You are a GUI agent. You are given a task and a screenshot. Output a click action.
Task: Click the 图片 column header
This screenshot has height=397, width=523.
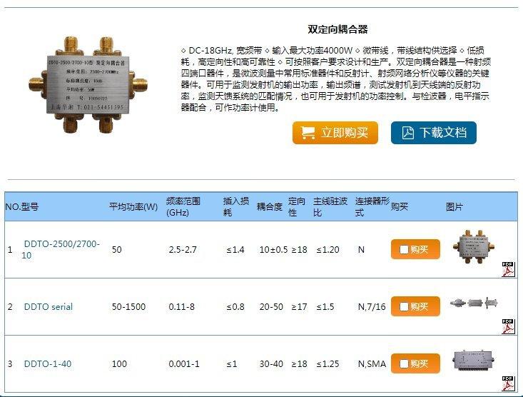[x=455, y=207]
